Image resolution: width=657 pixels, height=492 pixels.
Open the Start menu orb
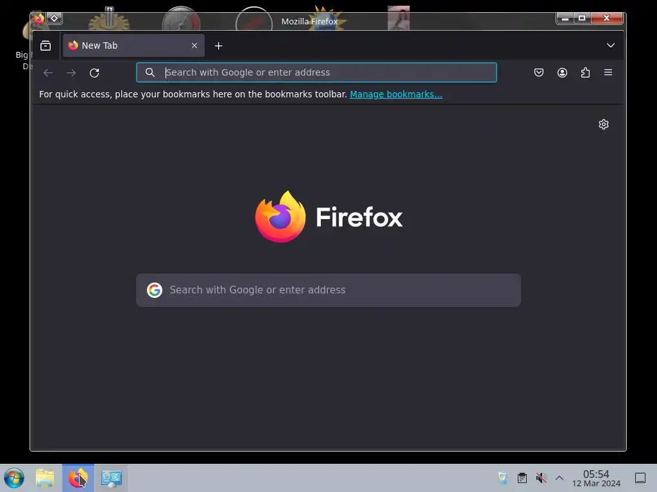(14, 478)
